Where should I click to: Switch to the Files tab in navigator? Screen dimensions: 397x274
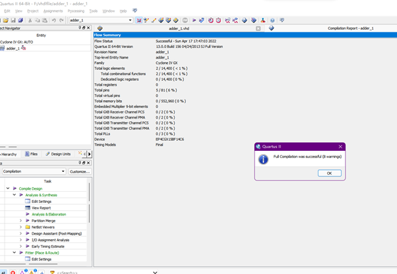[32, 154]
